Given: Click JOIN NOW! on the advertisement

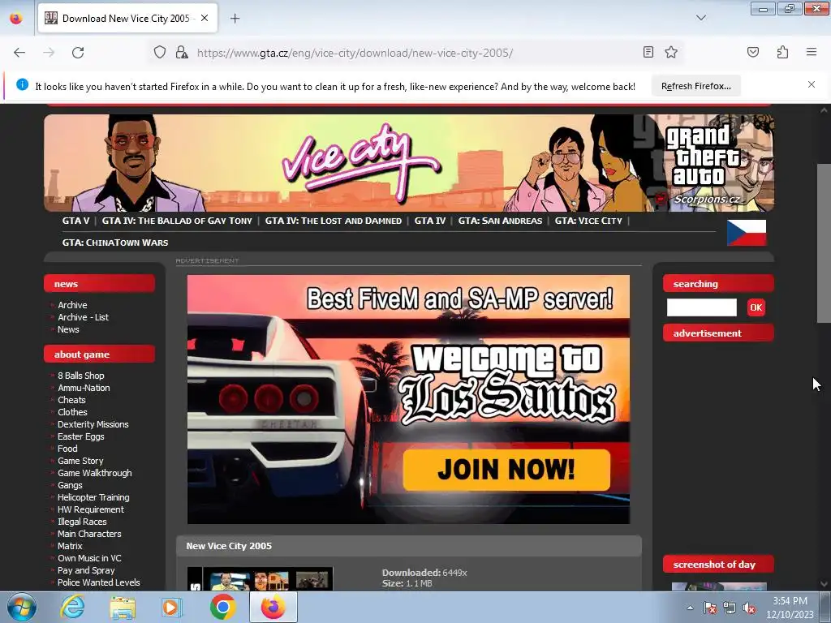Looking at the screenshot, I should (506, 470).
